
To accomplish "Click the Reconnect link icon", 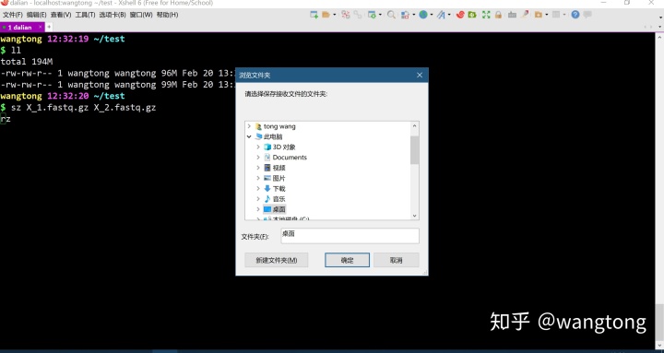I will (x=358, y=15).
